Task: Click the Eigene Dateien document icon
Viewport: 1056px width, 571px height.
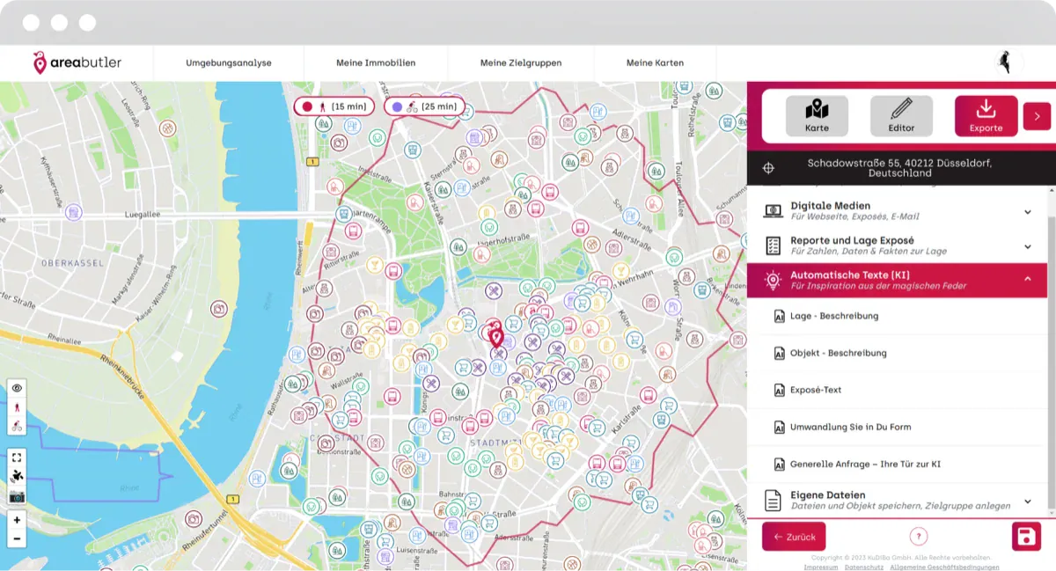Action: 773,501
